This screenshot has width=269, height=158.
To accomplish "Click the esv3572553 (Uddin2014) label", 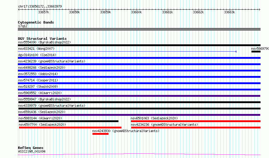I will [x=38, y=74].
